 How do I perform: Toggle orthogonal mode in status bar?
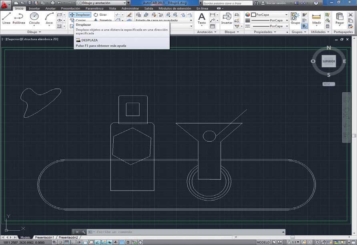[x=74, y=243]
